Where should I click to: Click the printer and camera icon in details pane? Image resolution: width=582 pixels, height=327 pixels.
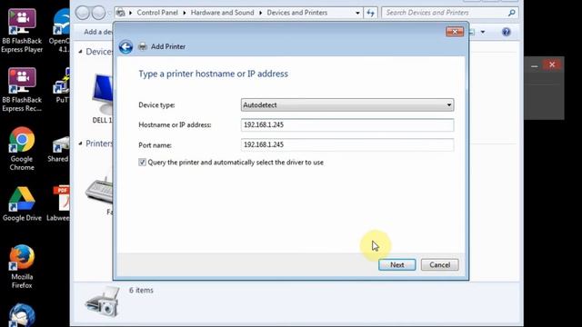(103, 302)
